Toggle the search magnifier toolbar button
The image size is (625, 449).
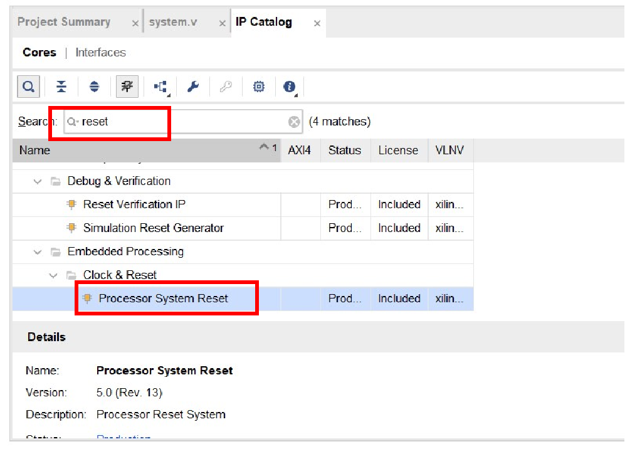tap(28, 87)
